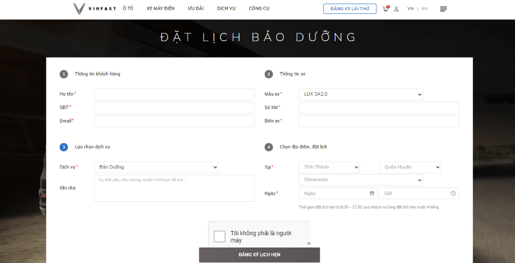
Task: Click the calendar icon in Ngày field
Action: pyautogui.click(x=372, y=194)
